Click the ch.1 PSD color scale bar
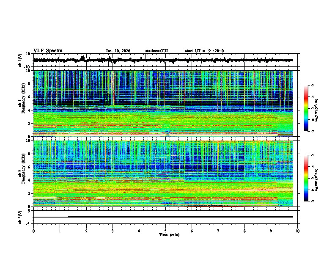 pos(306,108)
